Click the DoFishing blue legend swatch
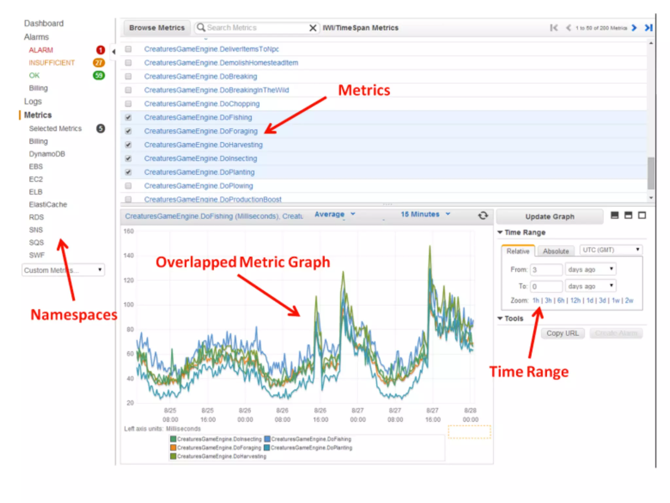Viewport: 670px width, 503px height. coord(267,439)
